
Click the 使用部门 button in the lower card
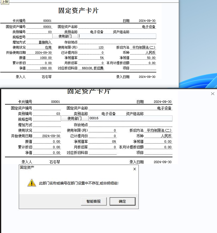75,118
